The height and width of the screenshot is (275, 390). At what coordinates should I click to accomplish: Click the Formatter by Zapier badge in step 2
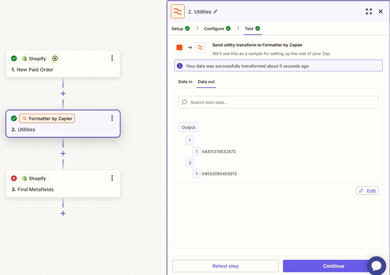pyautogui.click(x=47, y=118)
